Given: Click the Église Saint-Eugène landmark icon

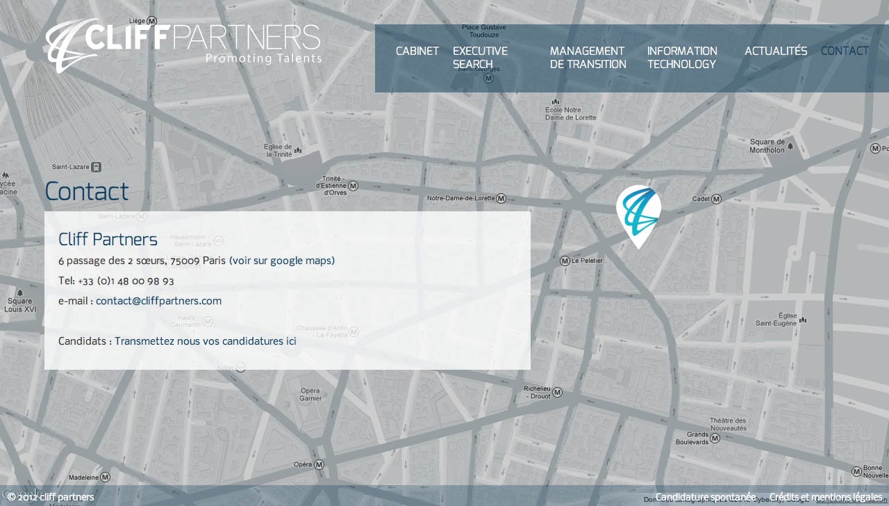Looking at the screenshot, I should (804, 320).
